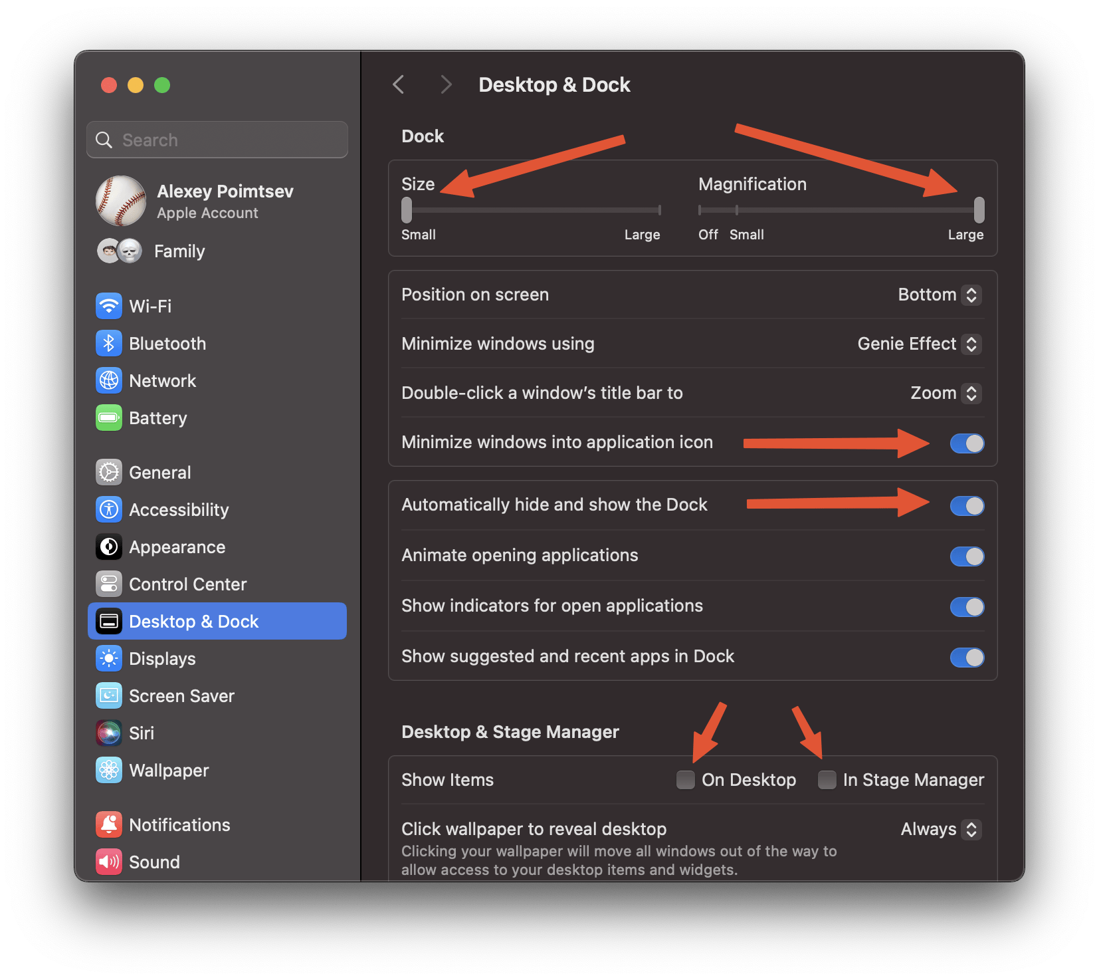This screenshot has width=1099, height=980.
Task: Open Bluetooth settings via its icon
Action: 109,344
